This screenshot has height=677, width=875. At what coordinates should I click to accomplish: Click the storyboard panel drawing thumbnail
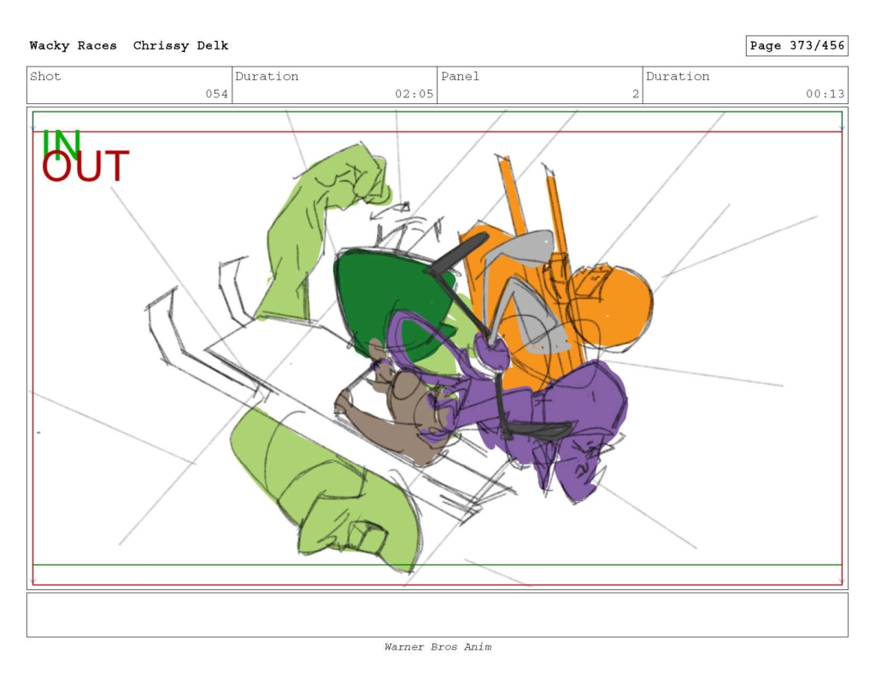click(x=437, y=348)
